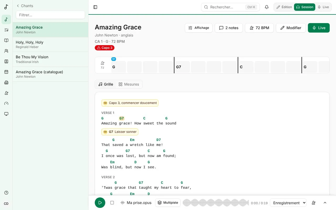Click the metronome icon in bottom bar
The image size is (336, 210).
(313, 203)
